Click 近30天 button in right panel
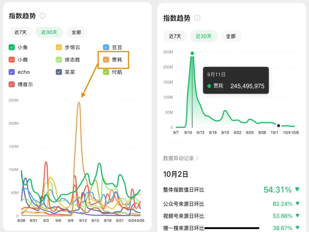 204,36
